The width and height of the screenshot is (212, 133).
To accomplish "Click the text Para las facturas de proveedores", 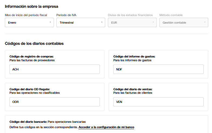I will tap(32, 60).
